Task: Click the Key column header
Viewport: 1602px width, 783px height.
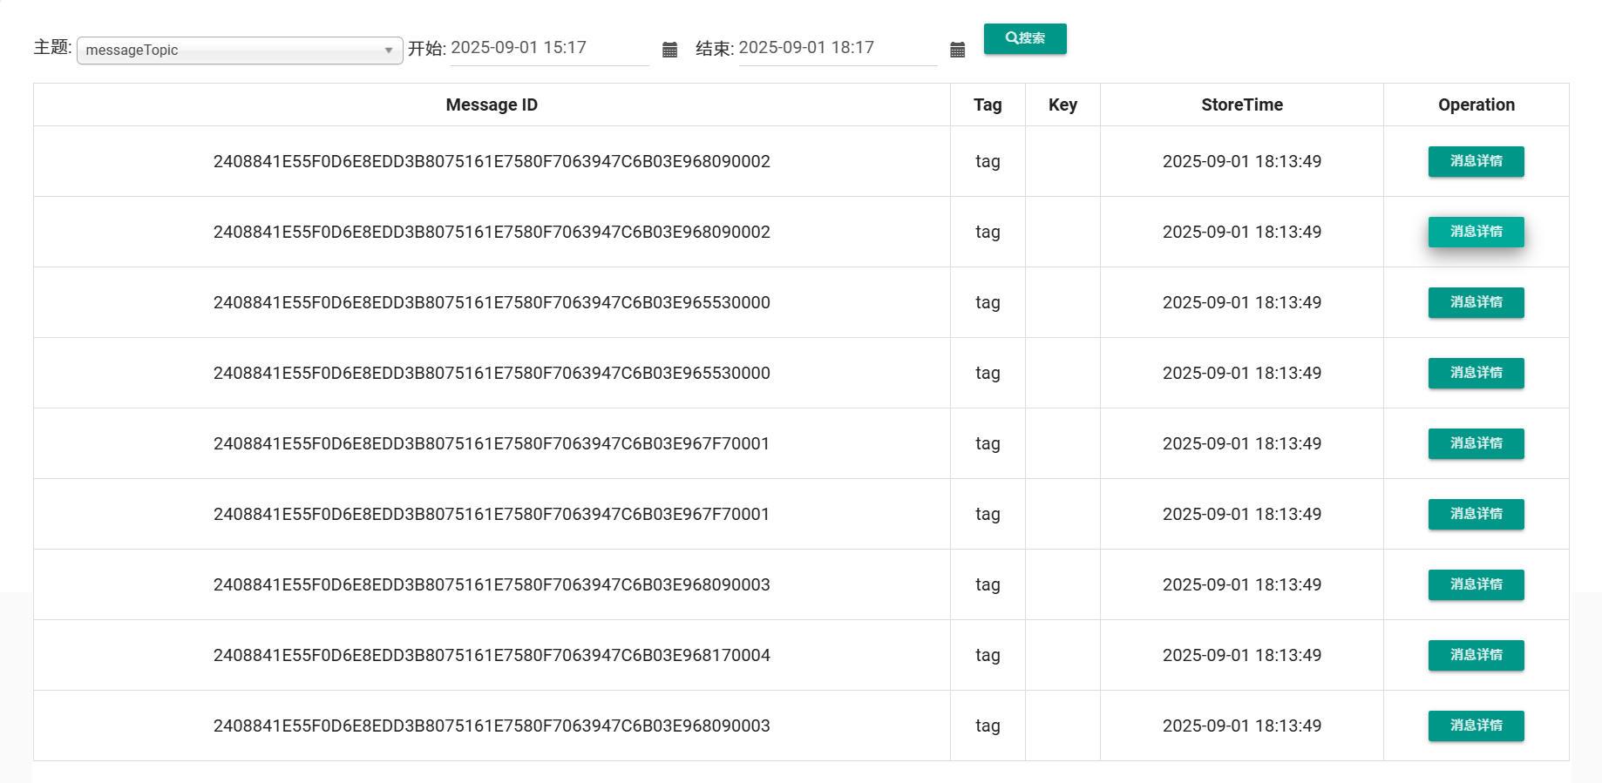Action: click(1062, 105)
